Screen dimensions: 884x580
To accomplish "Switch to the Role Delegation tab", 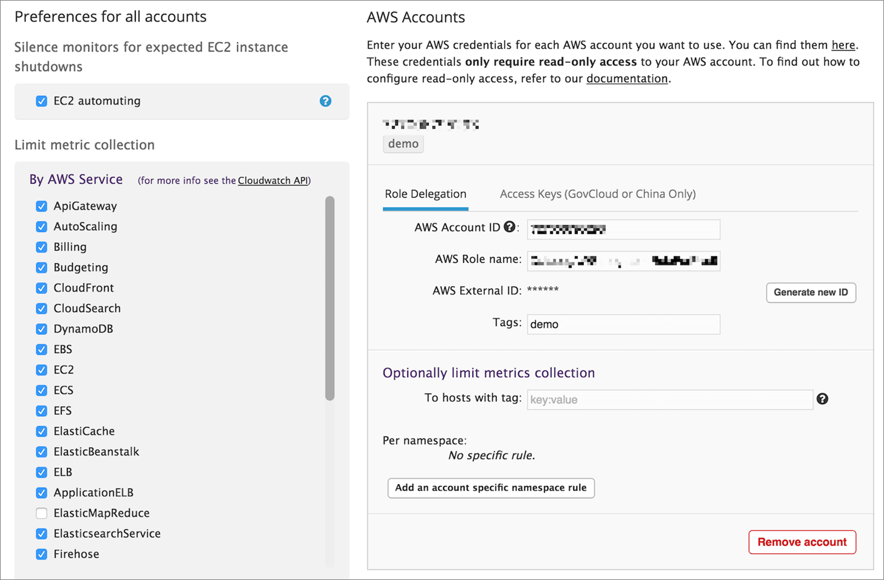I will pos(425,194).
